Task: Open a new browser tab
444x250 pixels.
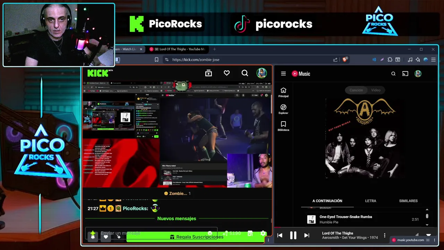Action: tap(214, 49)
